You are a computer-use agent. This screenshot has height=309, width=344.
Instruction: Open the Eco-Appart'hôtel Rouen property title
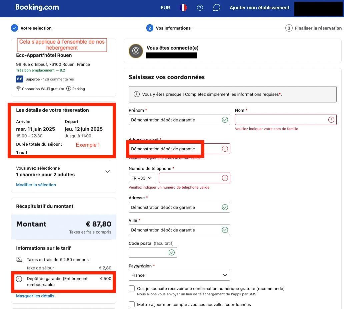click(x=44, y=55)
